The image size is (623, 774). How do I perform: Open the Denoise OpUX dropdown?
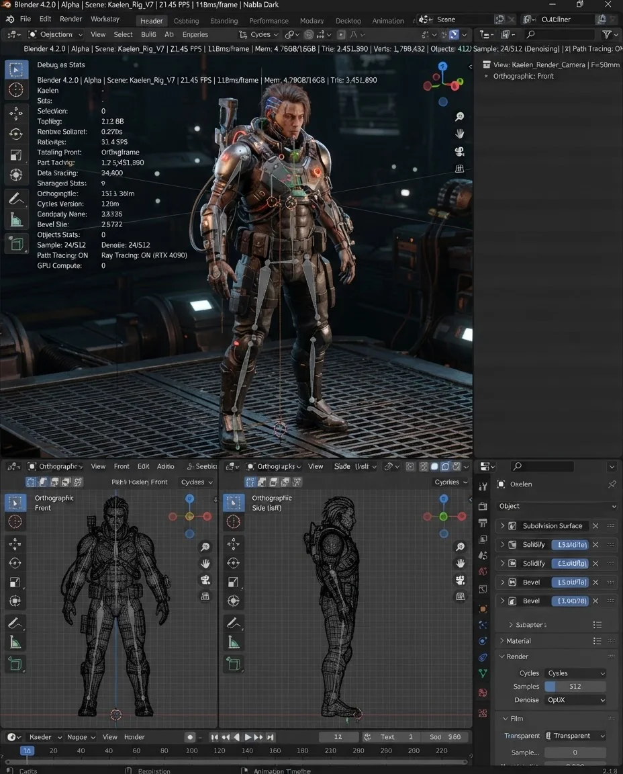[575, 700]
